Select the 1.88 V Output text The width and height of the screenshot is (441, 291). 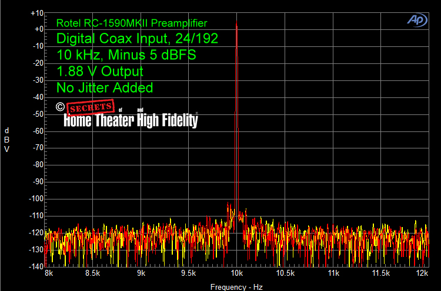tap(99, 72)
